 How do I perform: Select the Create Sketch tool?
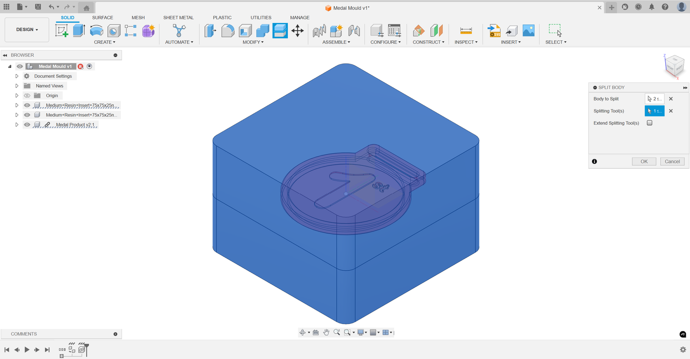62,31
